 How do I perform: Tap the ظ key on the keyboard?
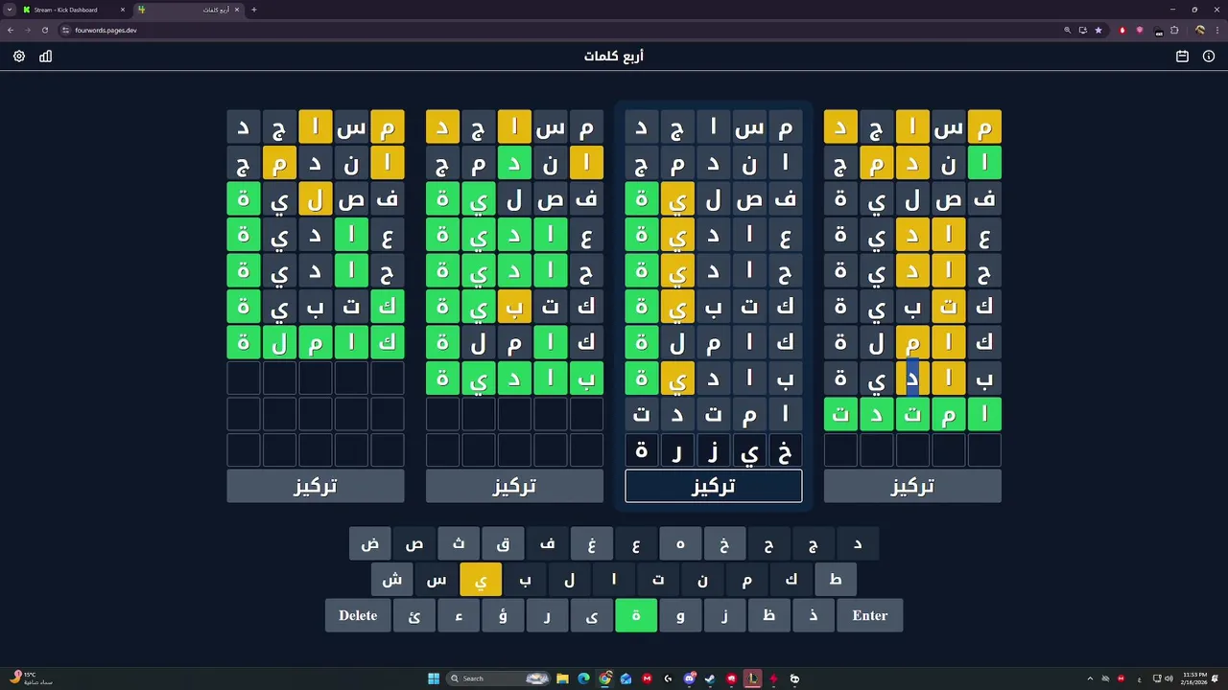[x=768, y=615]
